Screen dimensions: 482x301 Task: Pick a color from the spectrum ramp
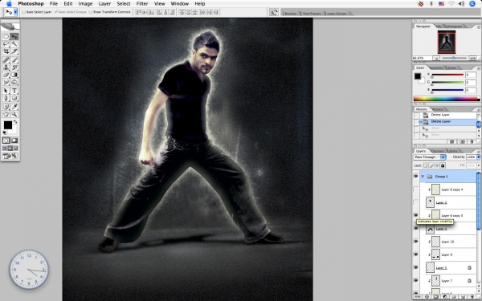pos(447,99)
